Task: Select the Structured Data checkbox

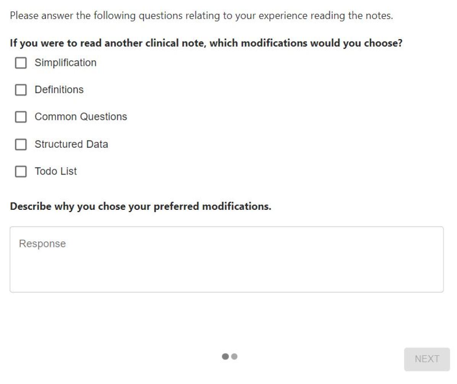Action: coord(21,144)
